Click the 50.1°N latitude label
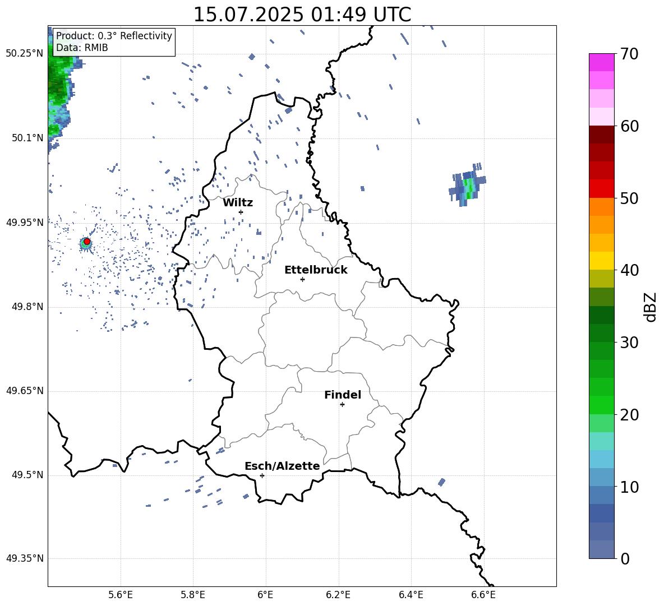This screenshot has height=606, width=664. pyautogui.click(x=27, y=138)
